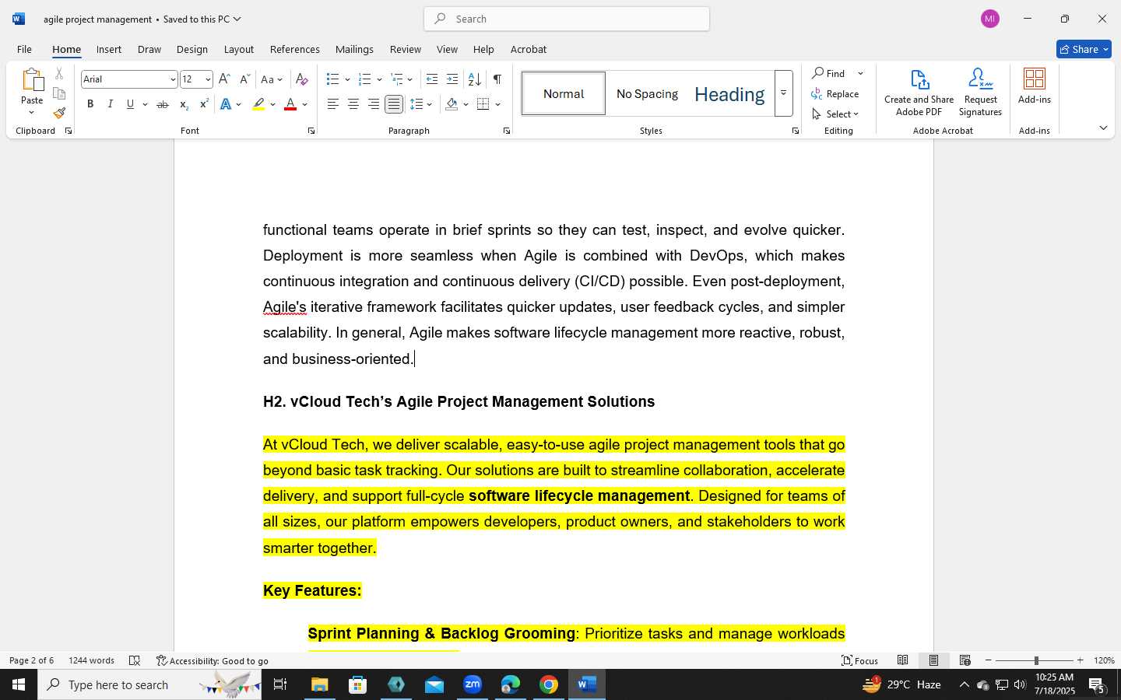Click the Copy icon in Clipboard
Image resolution: width=1121 pixels, height=700 pixels.
click(x=59, y=93)
